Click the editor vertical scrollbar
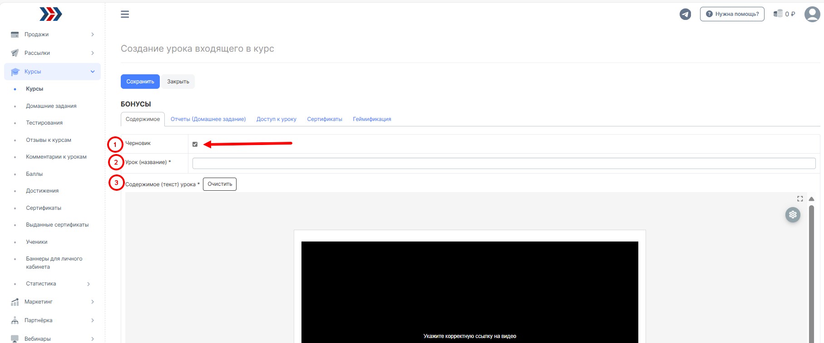The height and width of the screenshot is (343, 824). (811, 273)
